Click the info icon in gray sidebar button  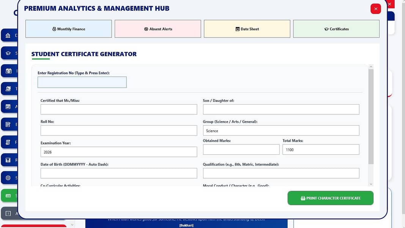8,213
